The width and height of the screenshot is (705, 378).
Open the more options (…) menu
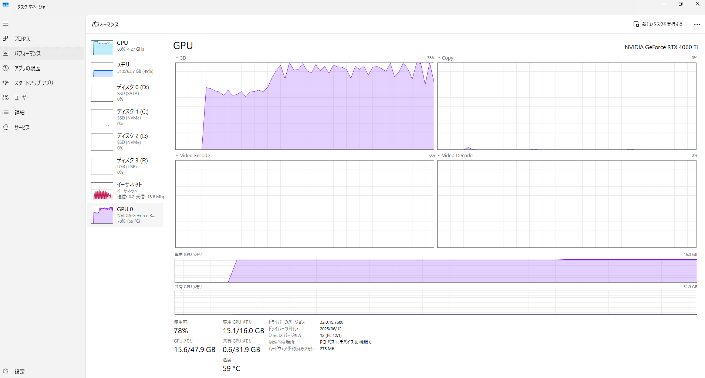pos(697,24)
